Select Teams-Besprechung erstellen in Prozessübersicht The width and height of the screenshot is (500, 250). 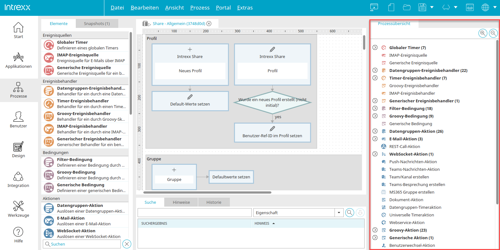[x=417, y=184]
